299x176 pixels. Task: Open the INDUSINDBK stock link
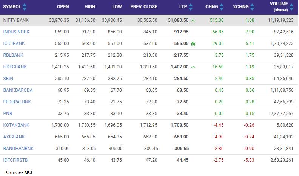pyautogui.click(x=16, y=32)
